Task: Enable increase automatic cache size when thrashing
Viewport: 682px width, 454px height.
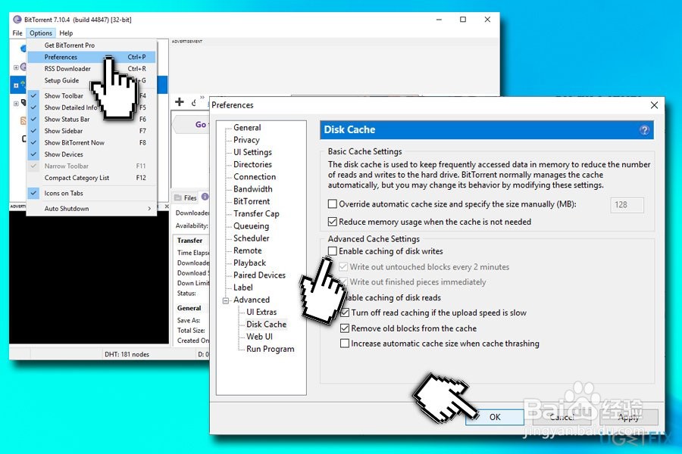Action: pyautogui.click(x=345, y=344)
